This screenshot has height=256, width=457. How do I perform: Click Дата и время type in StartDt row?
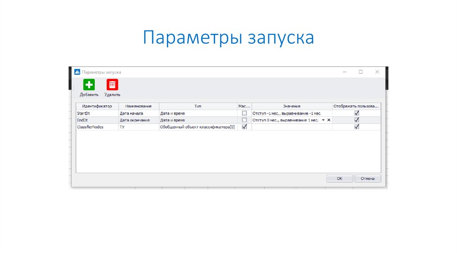pyautogui.click(x=198, y=113)
